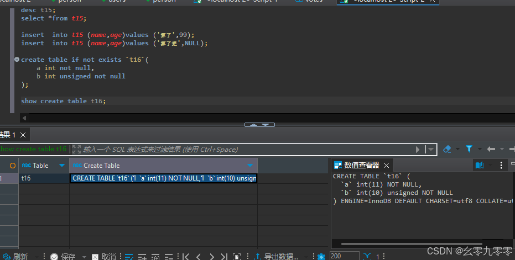515x260 pixels.
Task: Click the book icon in value viewer
Action: click(480, 165)
